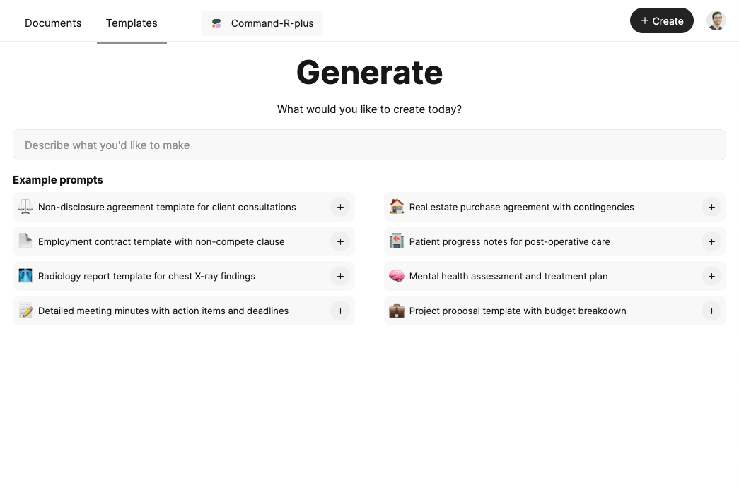Click plus next to Radiology report template

click(x=340, y=276)
